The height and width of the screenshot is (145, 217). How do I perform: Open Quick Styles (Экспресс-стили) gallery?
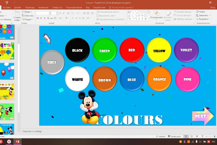168,16
